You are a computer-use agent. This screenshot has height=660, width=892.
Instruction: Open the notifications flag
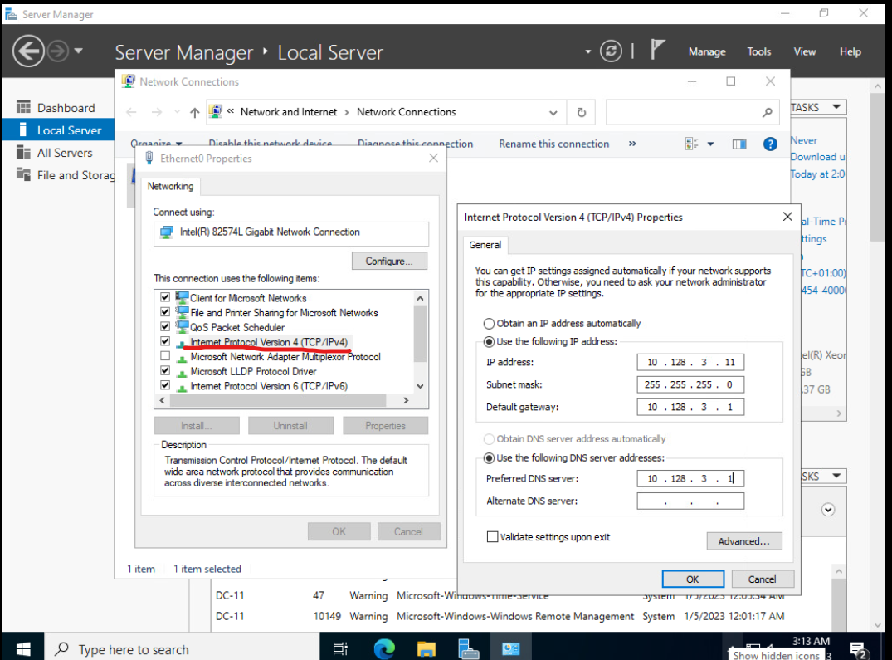[x=658, y=50]
